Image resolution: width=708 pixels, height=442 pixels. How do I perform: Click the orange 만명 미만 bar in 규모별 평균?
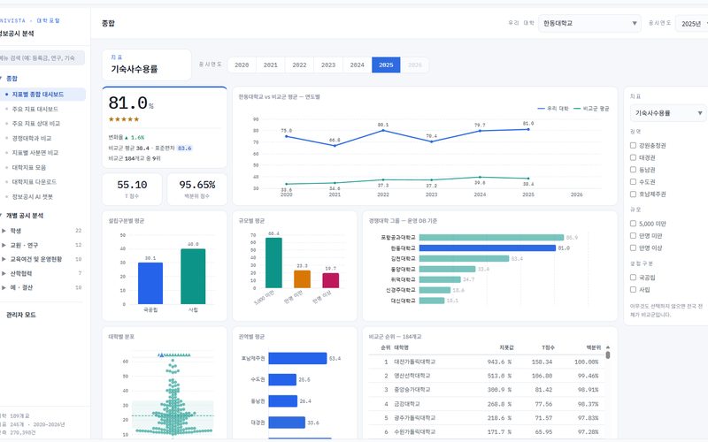pos(302,279)
